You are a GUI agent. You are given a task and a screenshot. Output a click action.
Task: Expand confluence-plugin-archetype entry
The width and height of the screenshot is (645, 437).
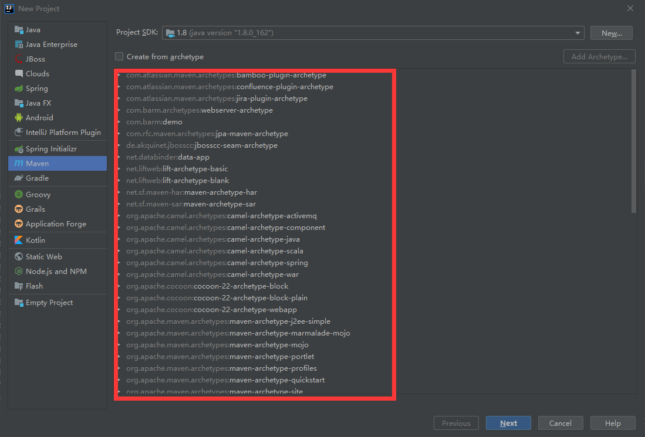[119, 87]
